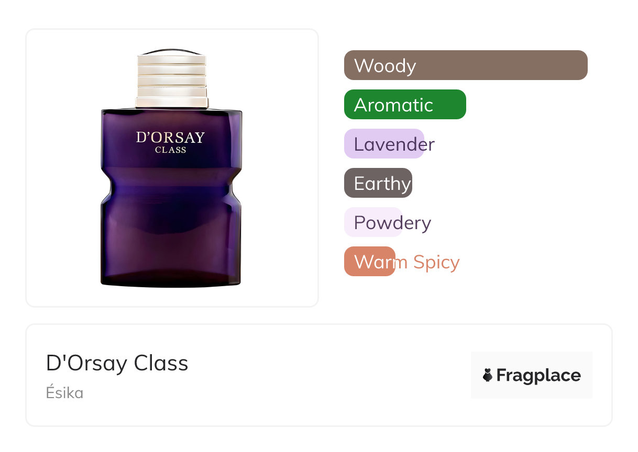638x452 pixels.
Task: Click the bottle's gold striped cap
Action: point(172,78)
